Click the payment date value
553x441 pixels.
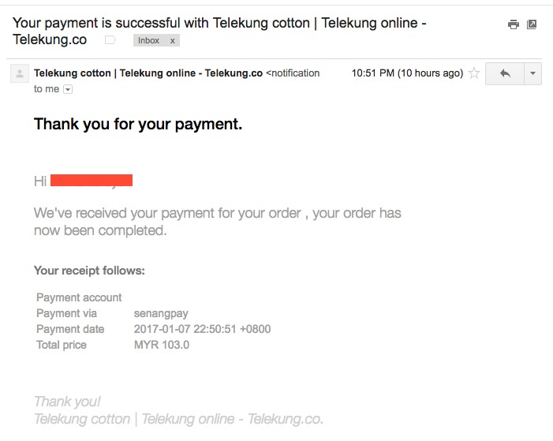point(202,329)
